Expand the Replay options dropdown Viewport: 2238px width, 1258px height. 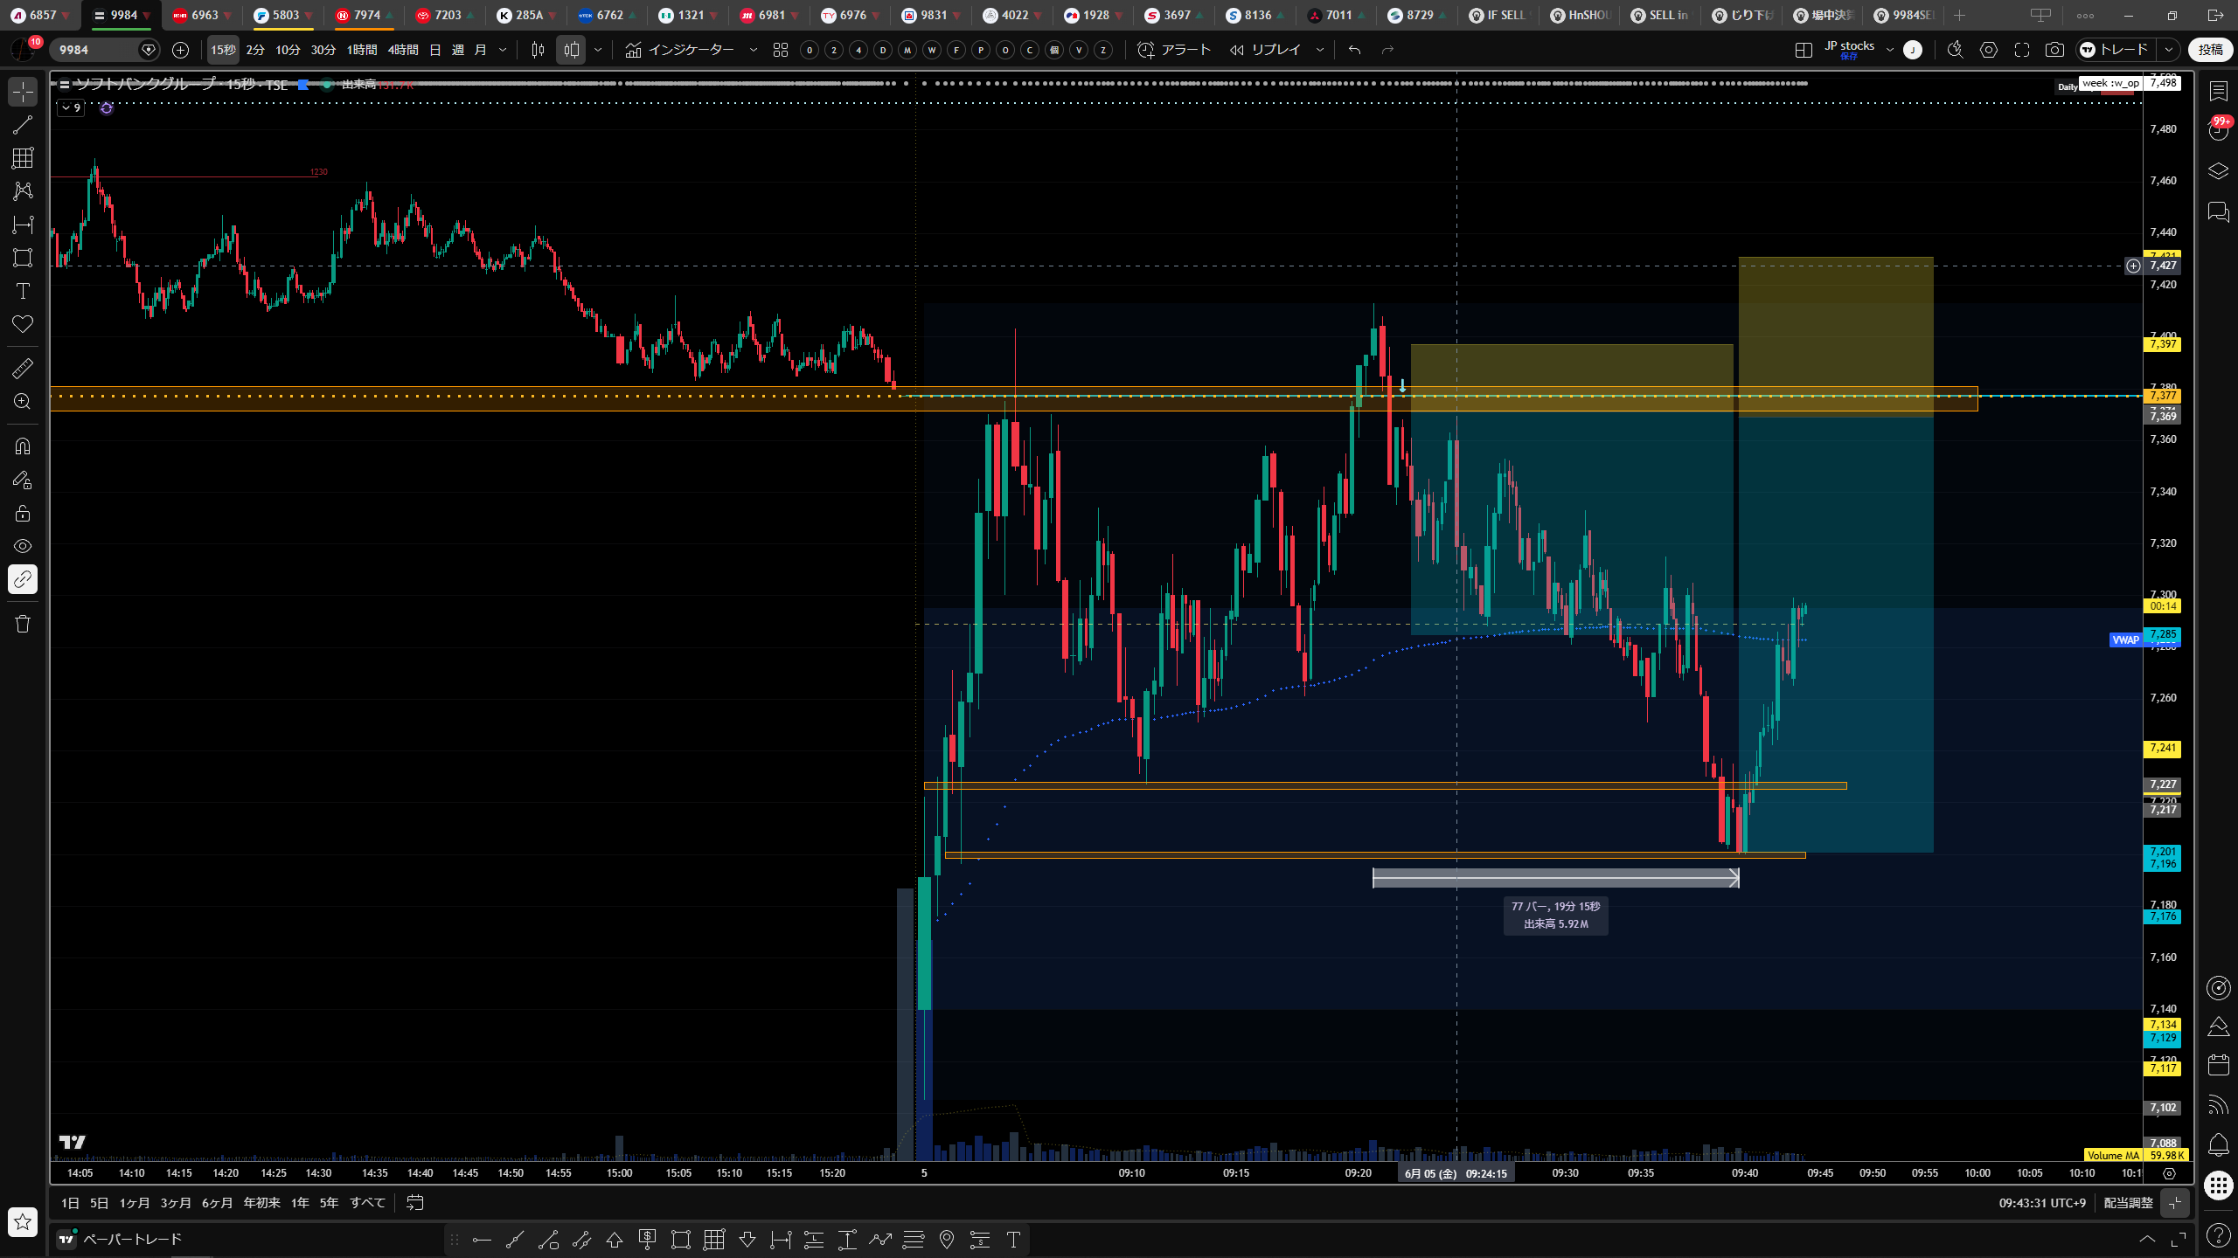coord(1320,50)
